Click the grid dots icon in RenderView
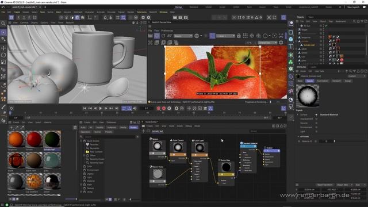Screen dimensions: 368x207 click(x=246, y=36)
